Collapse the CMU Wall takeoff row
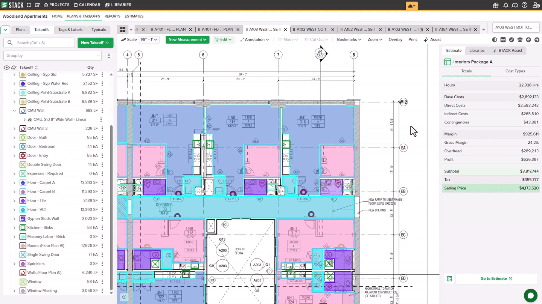Screen dimensions: 542x304 pyautogui.click(x=14, y=110)
